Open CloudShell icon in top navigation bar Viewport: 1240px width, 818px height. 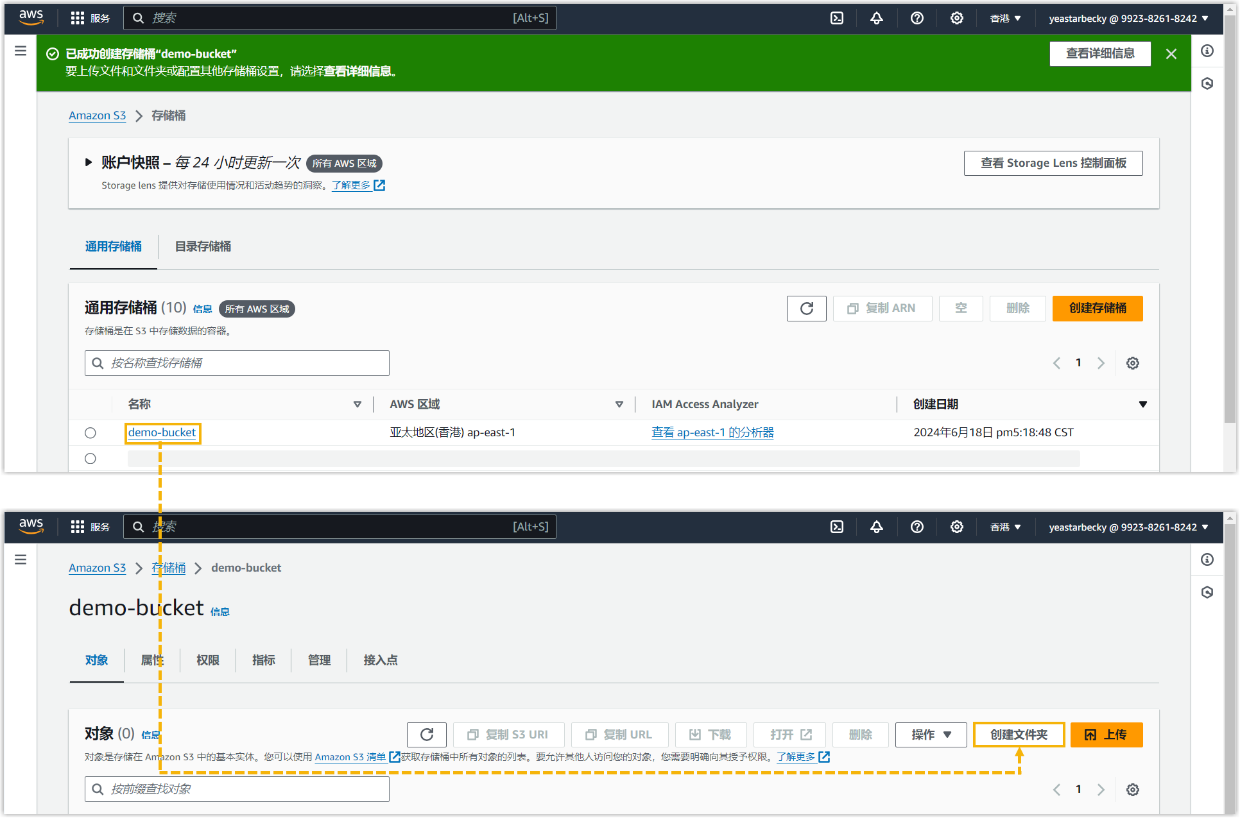coord(837,18)
